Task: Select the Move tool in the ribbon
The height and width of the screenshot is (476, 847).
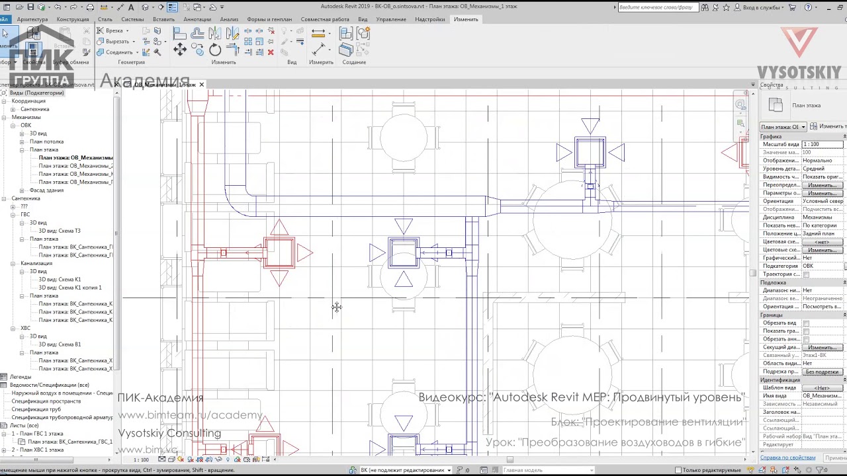Action: 179,50
